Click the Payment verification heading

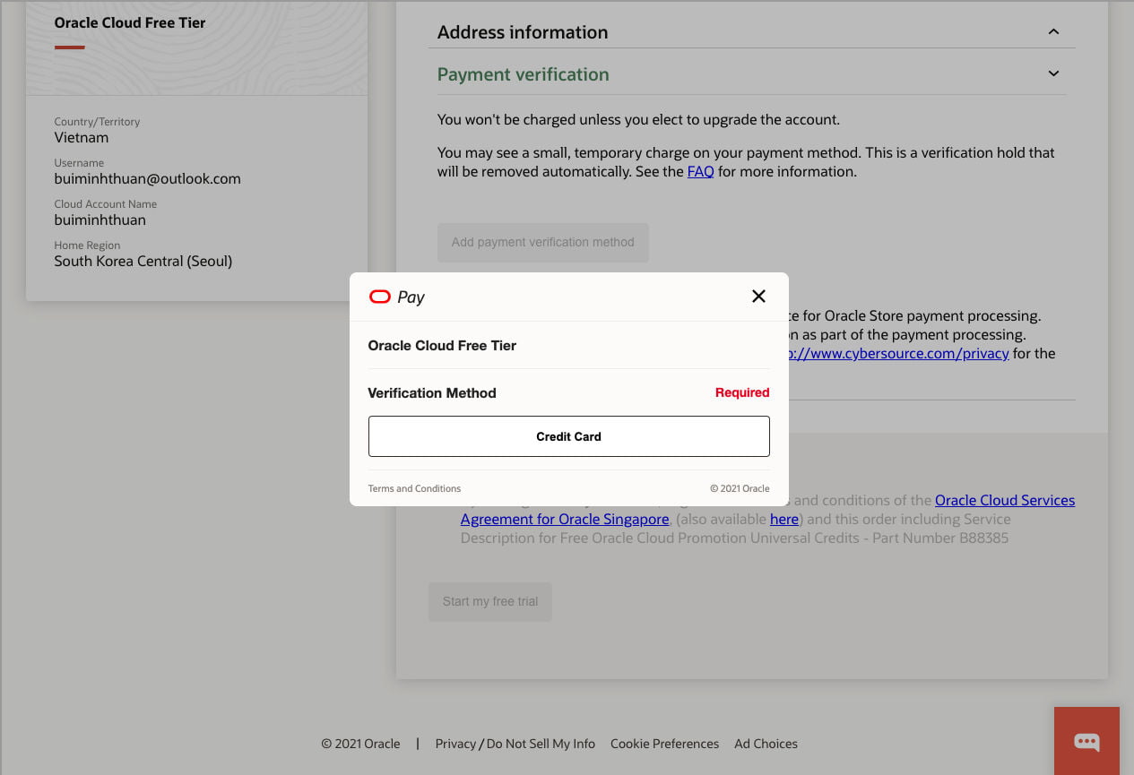[524, 74]
